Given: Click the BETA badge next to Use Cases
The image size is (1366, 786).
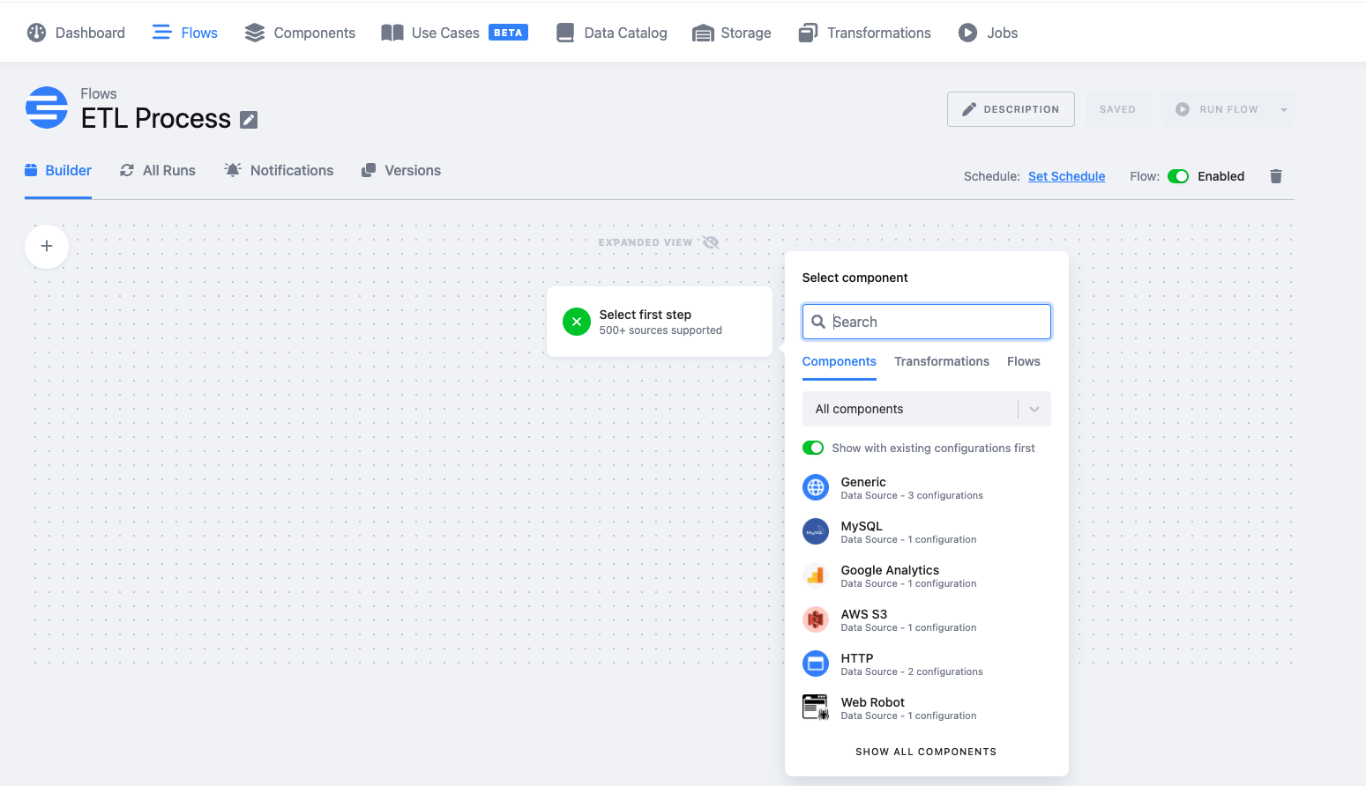Looking at the screenshot, I should (x=508, y=33).
